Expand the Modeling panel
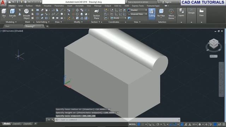The image size is (226, 127). tap(11, 22)
